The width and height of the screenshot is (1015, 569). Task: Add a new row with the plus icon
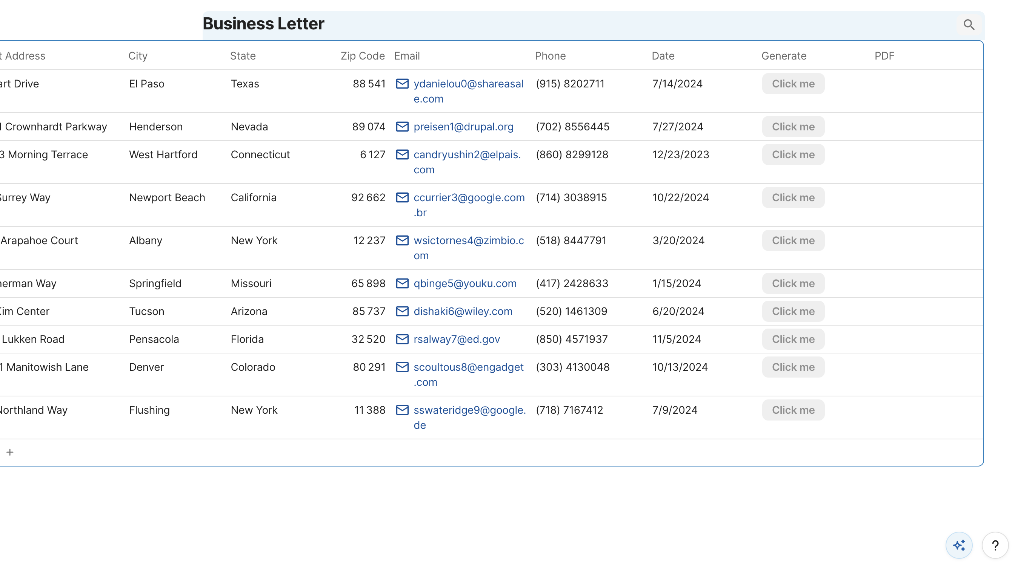pyautogui.click(x=10, y=452)
